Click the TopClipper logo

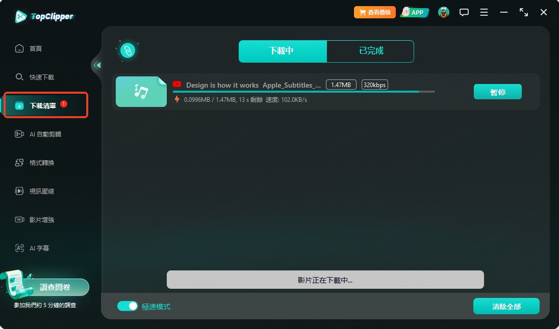pyautogui.click(x=44, y=16)
